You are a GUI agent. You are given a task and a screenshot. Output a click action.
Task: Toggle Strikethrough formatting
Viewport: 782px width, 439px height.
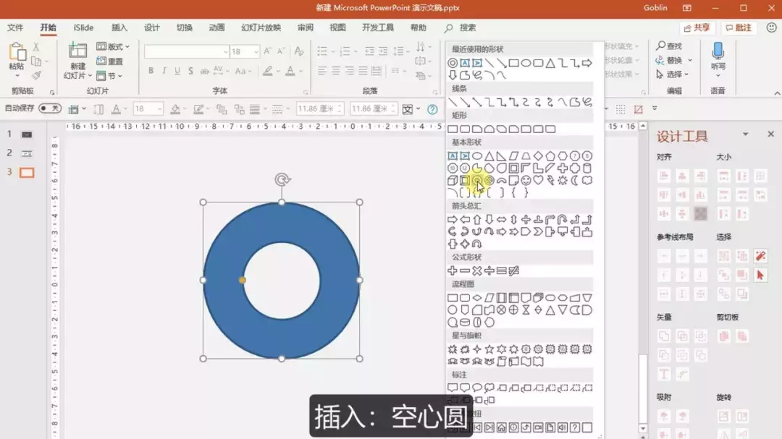pyautogui.click(x=204, y=72)
